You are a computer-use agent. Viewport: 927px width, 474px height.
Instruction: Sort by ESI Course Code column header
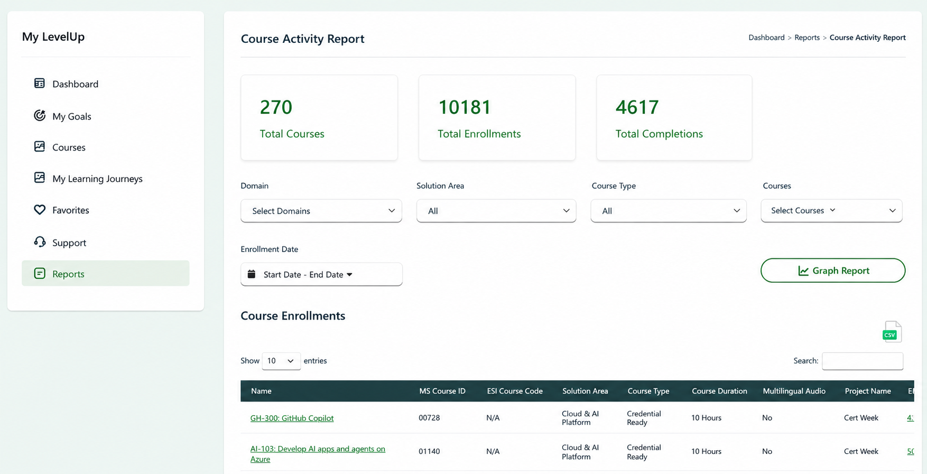(515, 391)
